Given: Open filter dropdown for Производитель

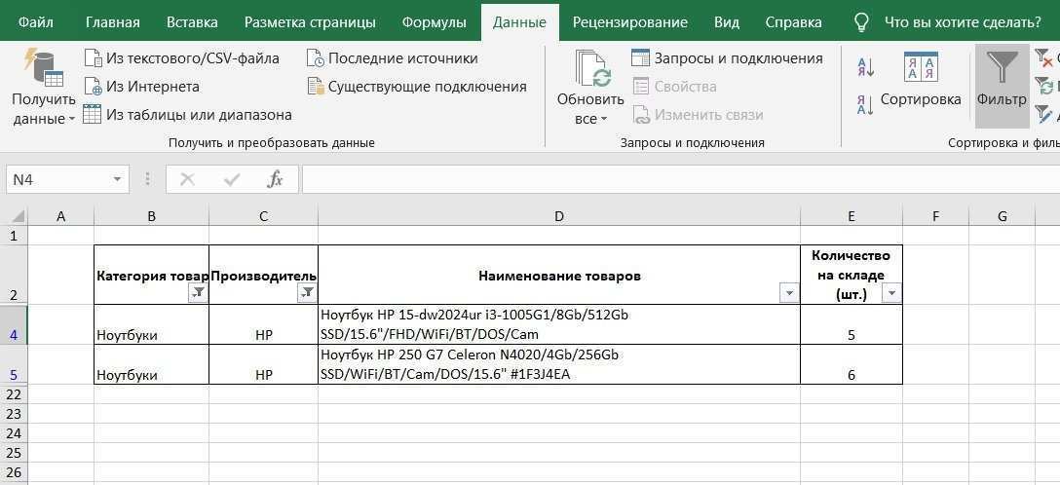Looking at the screenshot, I should (307, 292).
